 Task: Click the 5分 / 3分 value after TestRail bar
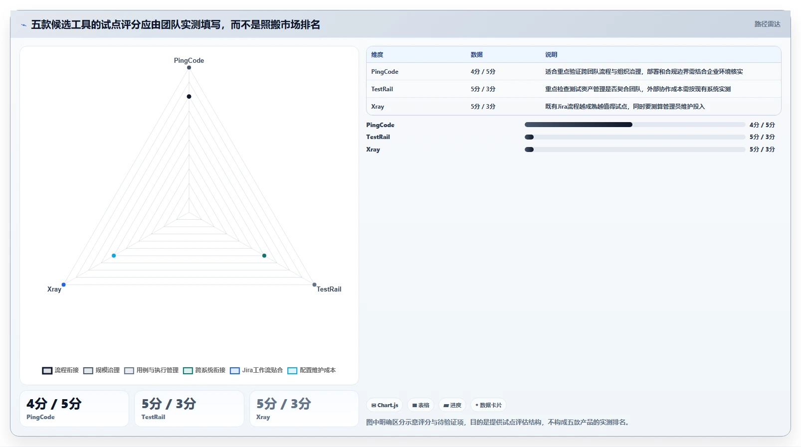[762, 137]
